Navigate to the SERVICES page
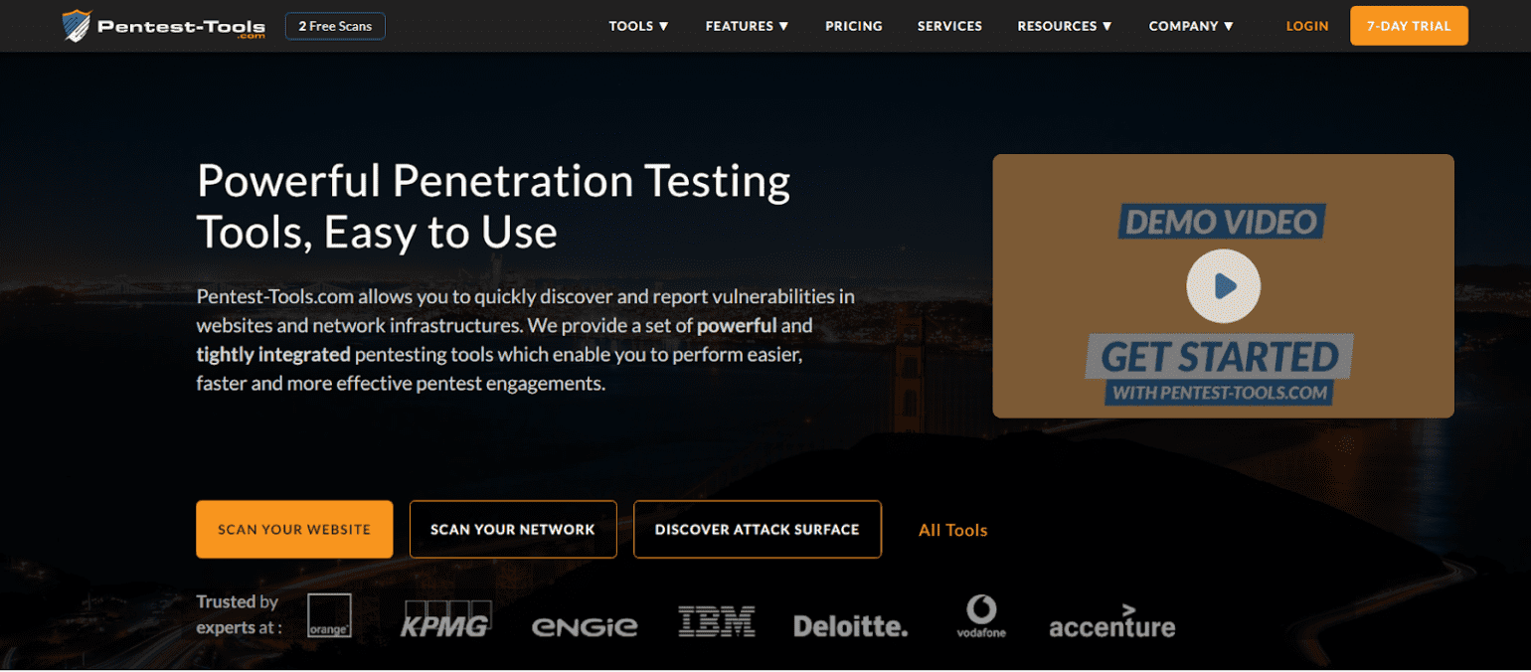 [x=949, y=26]
